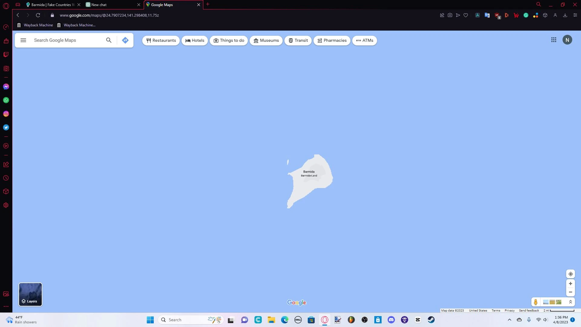Image resolution: width=581 pixels, height=327 pixels.
Task: Click the Send feedback link
Action: click(529, 311)
